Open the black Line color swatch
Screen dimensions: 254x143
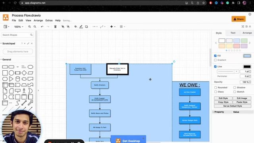coord(247,67)
